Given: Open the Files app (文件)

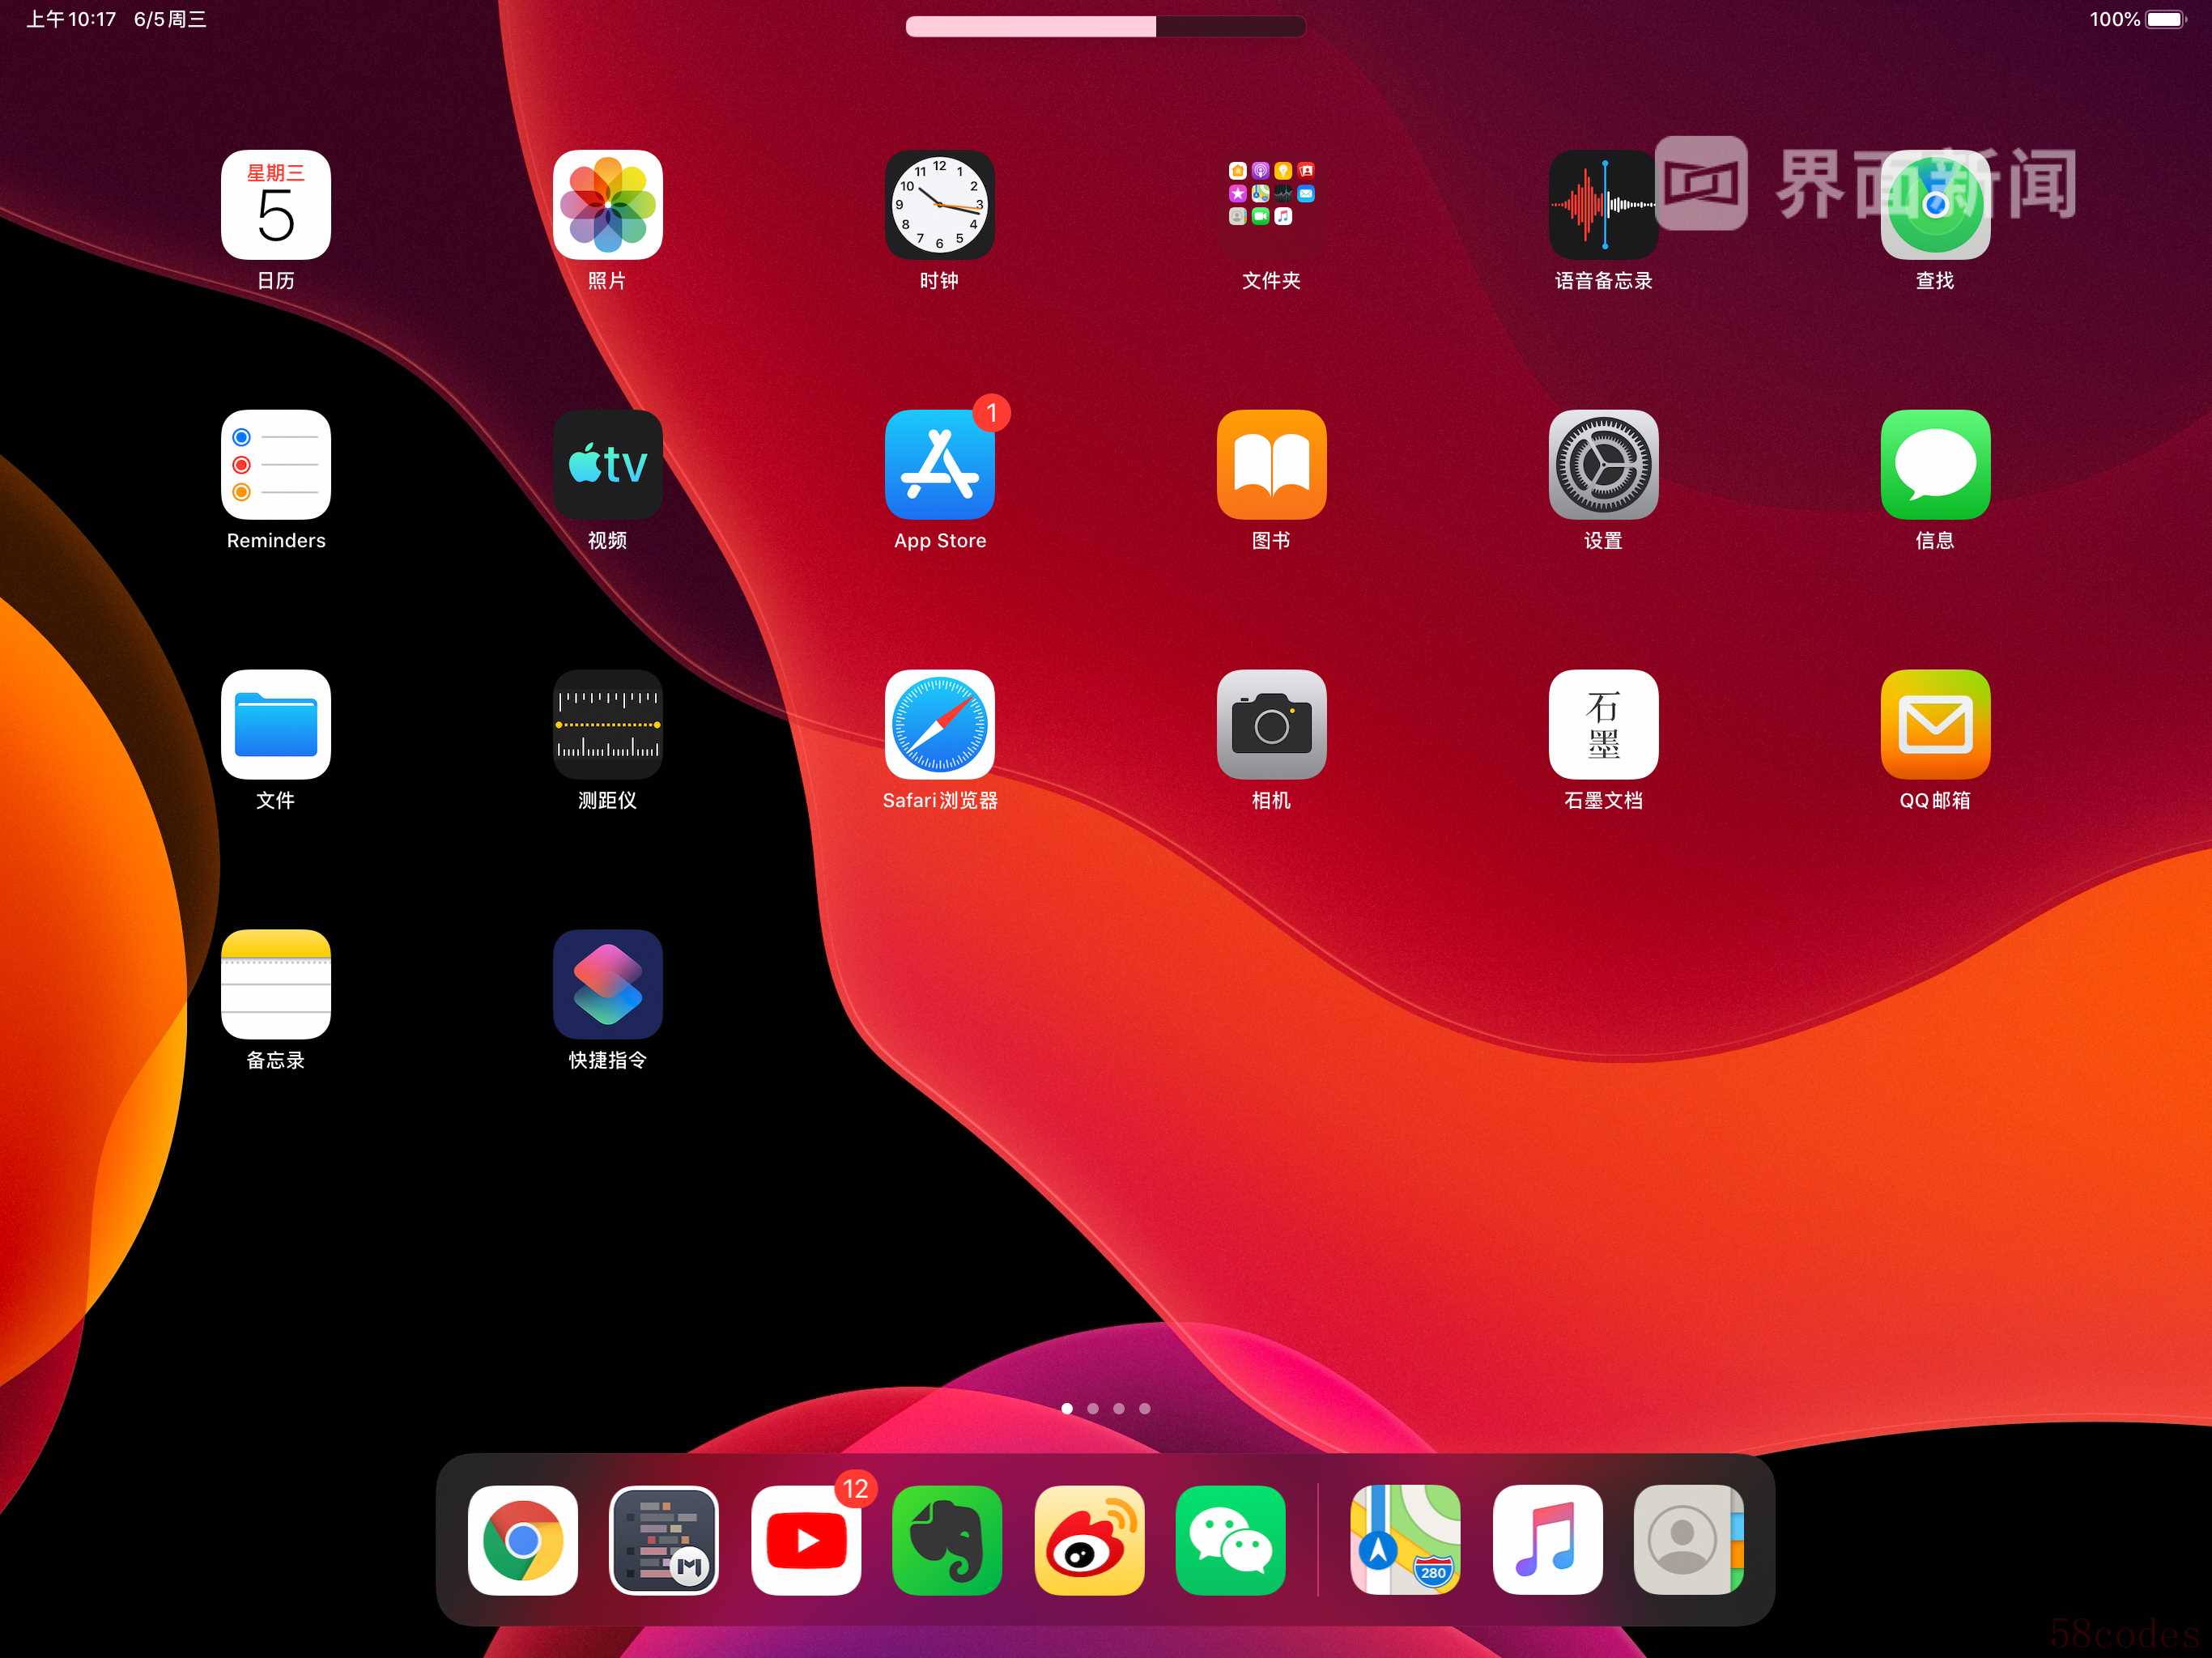Looking at the screenshot, I should click(x=276, y=725).
